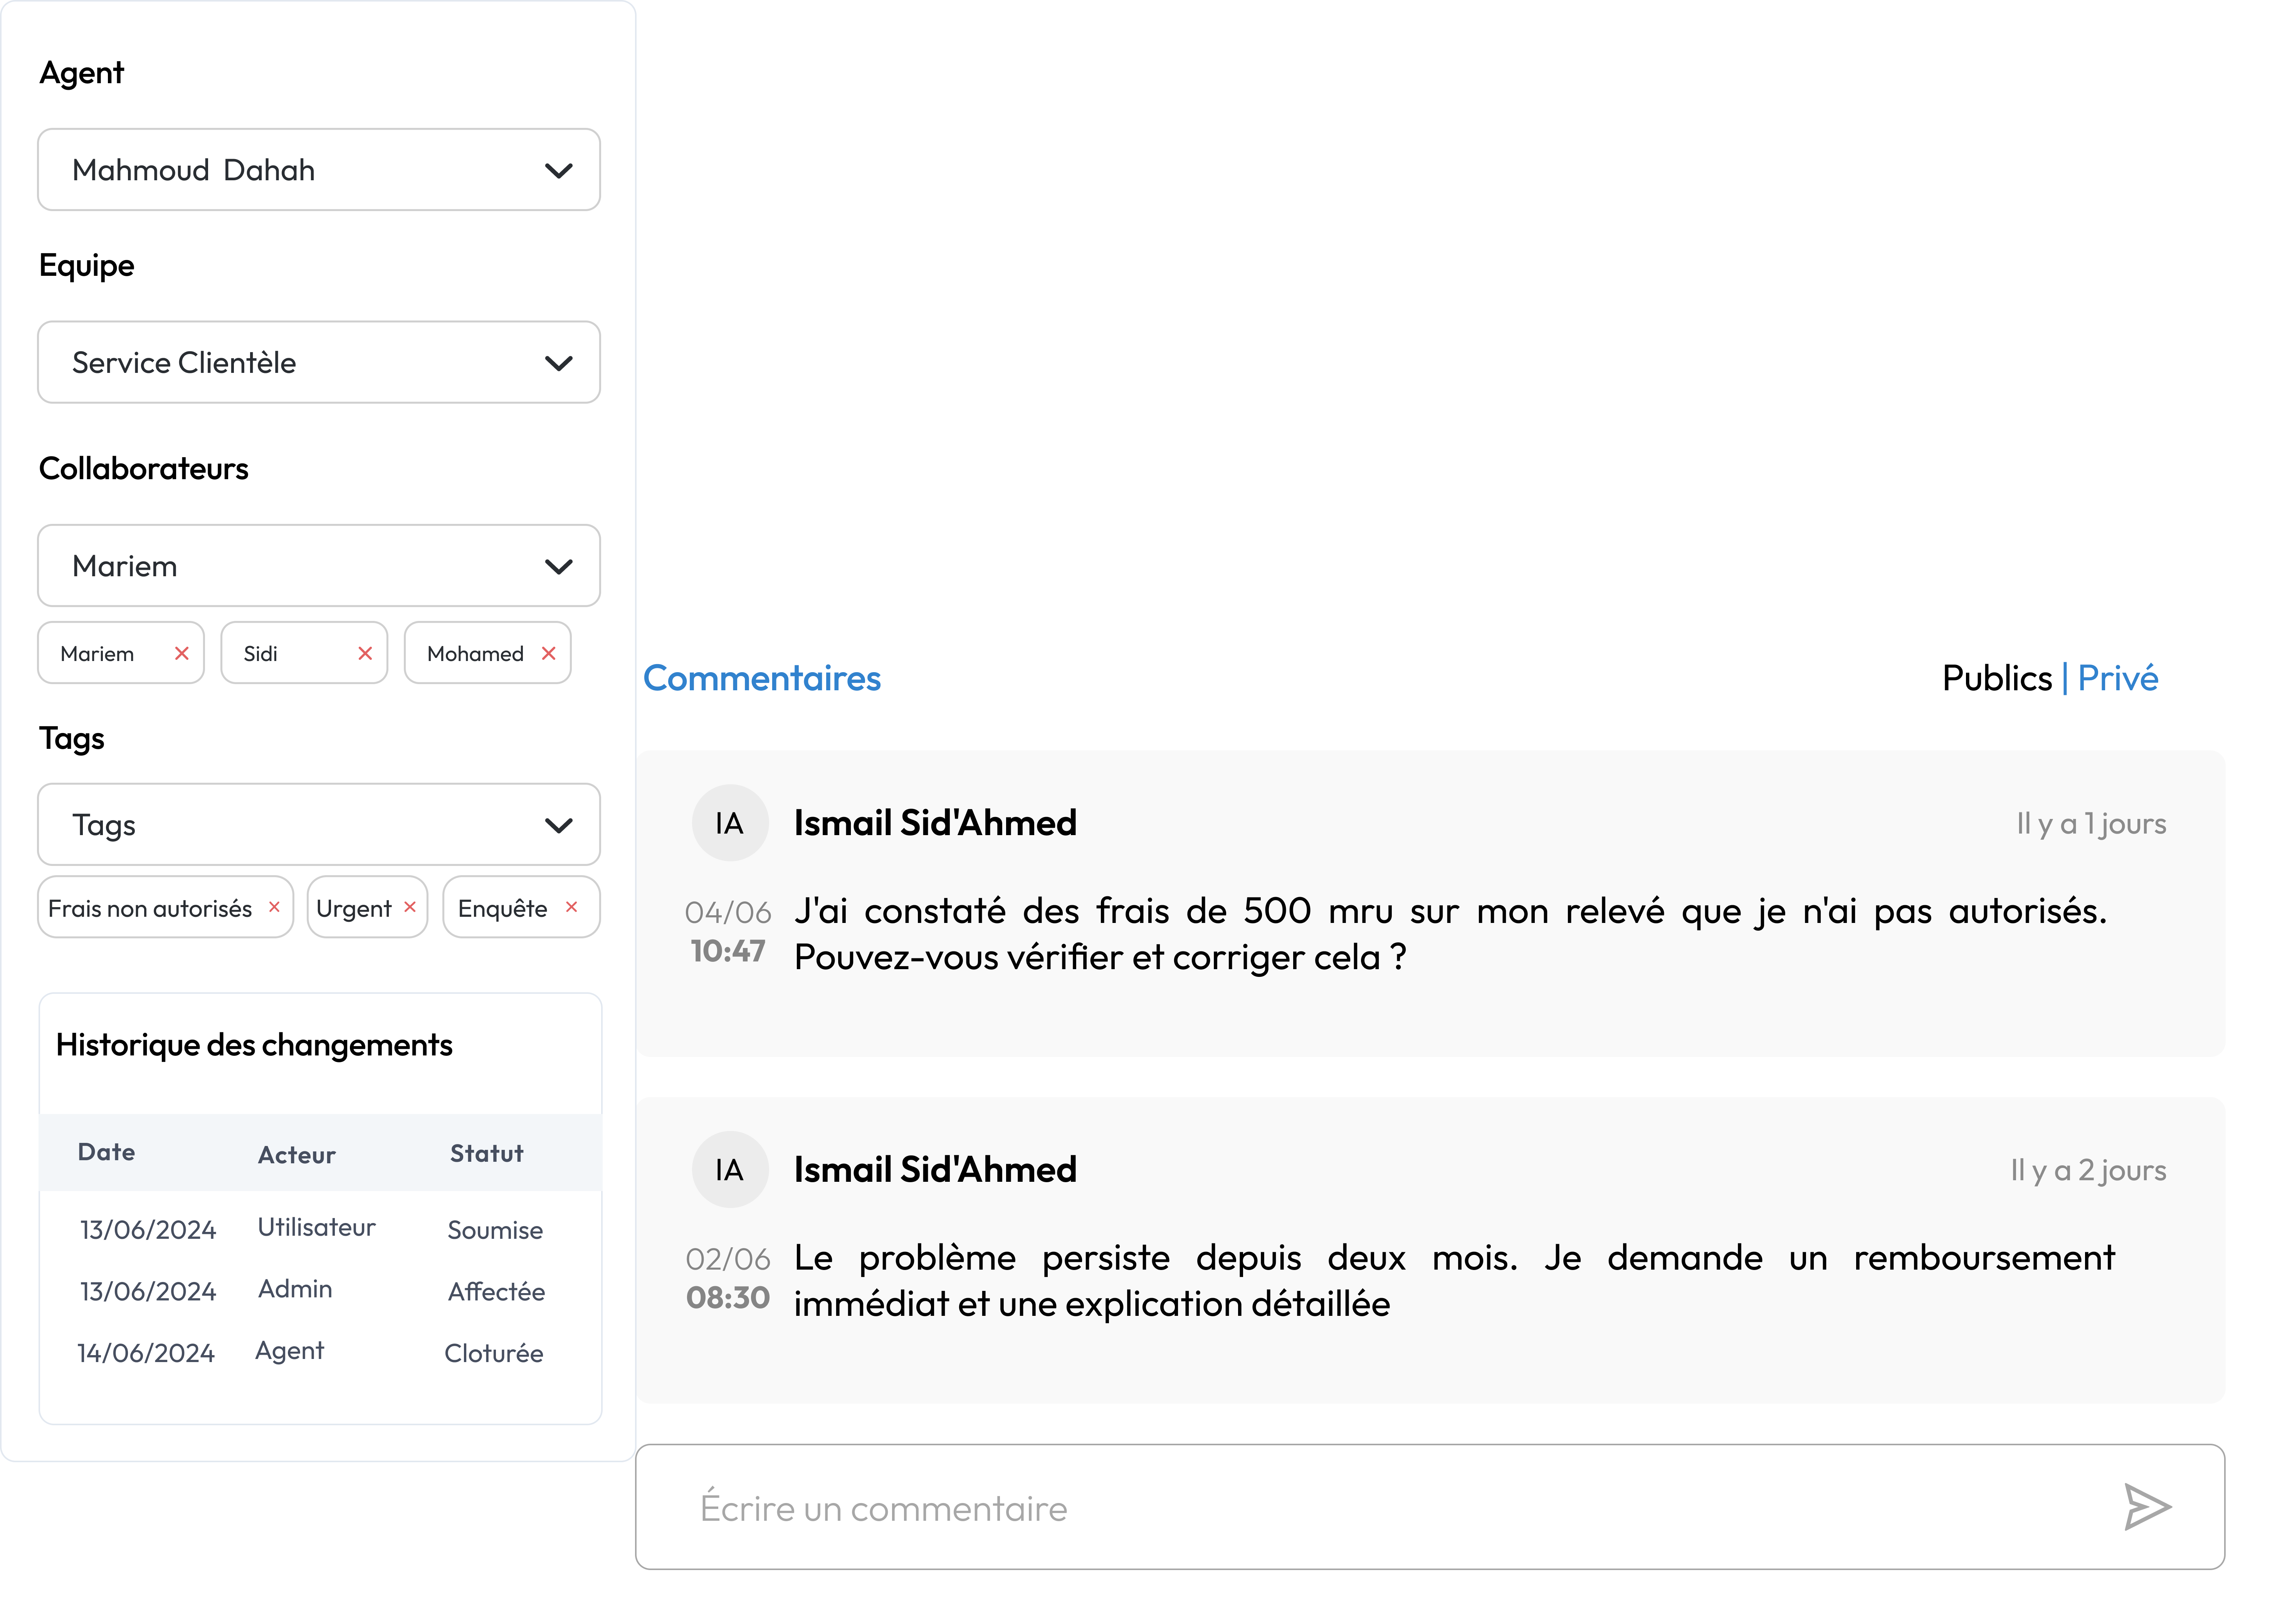Image resolution: width=2275 pixels, height=1624 pixels.
Task: Remove the Urgent tag
Action: (x=410, y=907)
